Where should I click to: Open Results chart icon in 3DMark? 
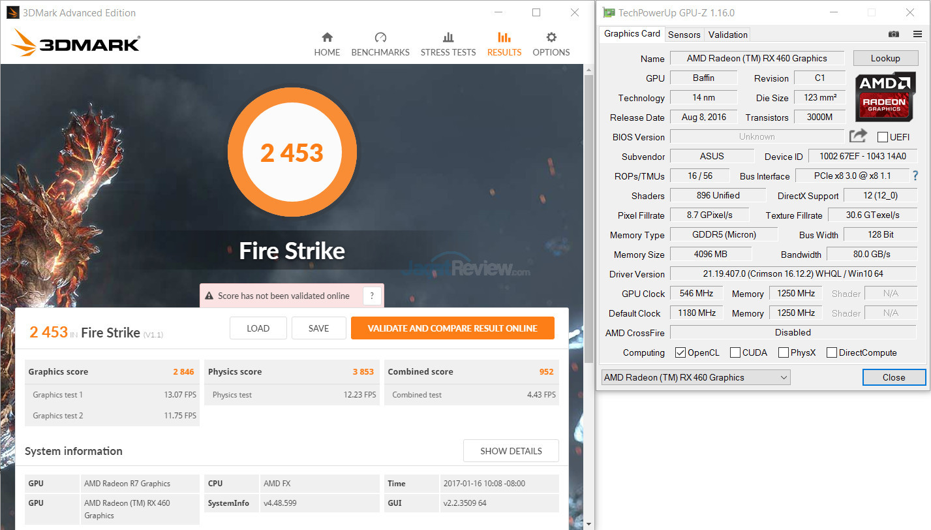[504, 37]
